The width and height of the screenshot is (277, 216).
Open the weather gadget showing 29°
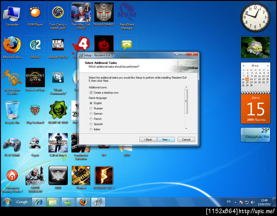255,135
